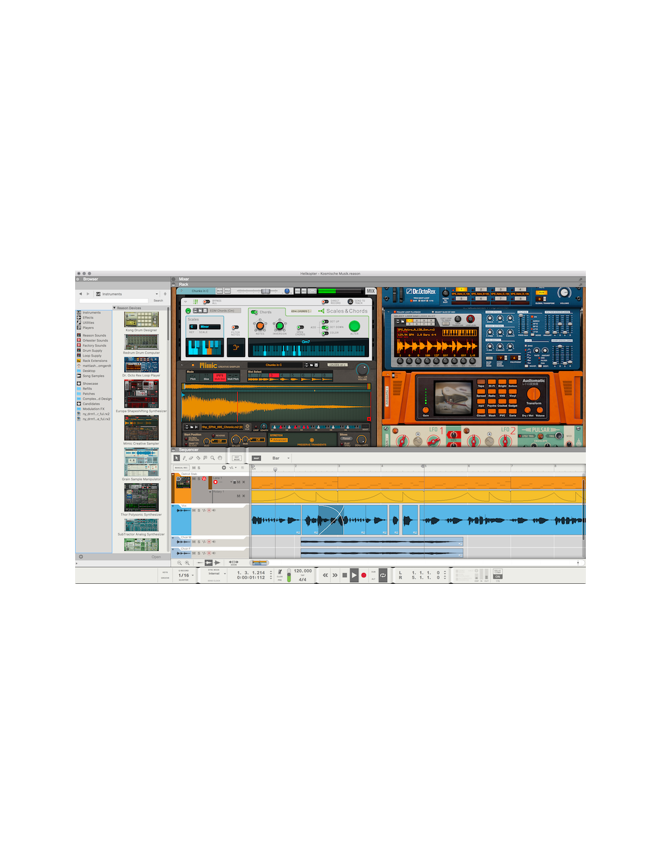Select slot 3 in Mimic Slot Select
The width and height of the screenshot is (661, 855).
[x=275, y=376]
